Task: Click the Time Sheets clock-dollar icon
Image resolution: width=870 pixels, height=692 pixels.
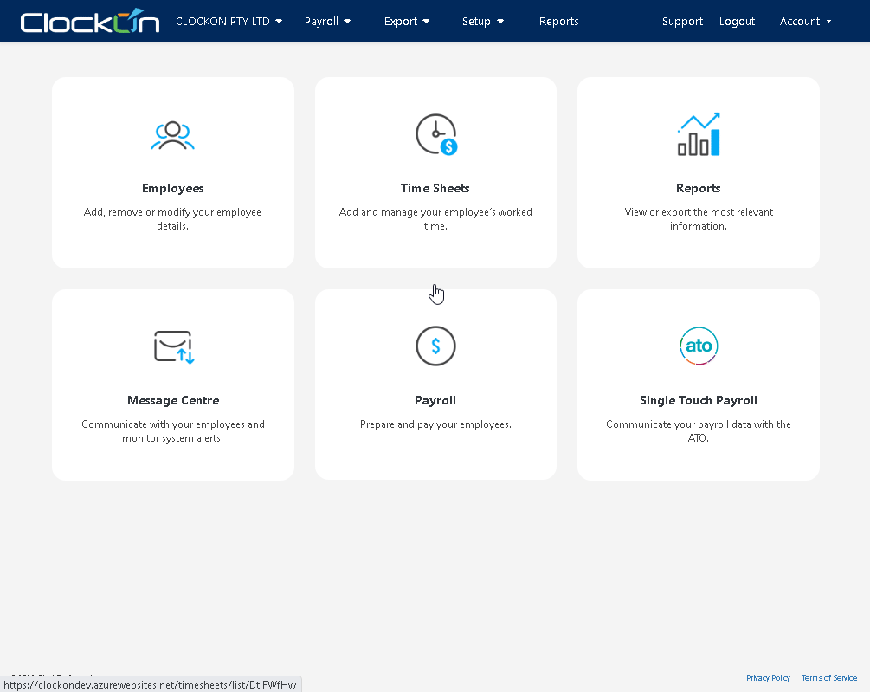Action: (436, 134)
